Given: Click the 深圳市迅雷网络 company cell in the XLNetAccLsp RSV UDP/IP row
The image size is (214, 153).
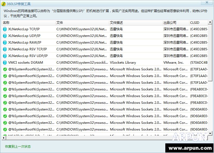Looking at the screenshot, I should pos(176,56).
